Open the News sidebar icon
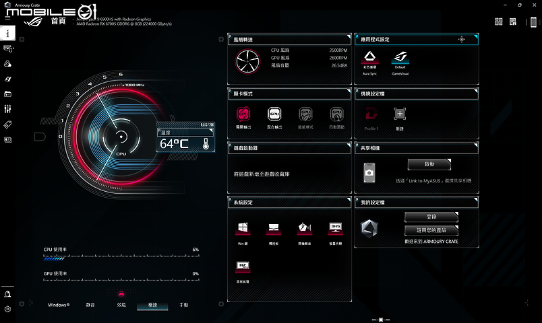542x323 pixels. click(7, 140)
